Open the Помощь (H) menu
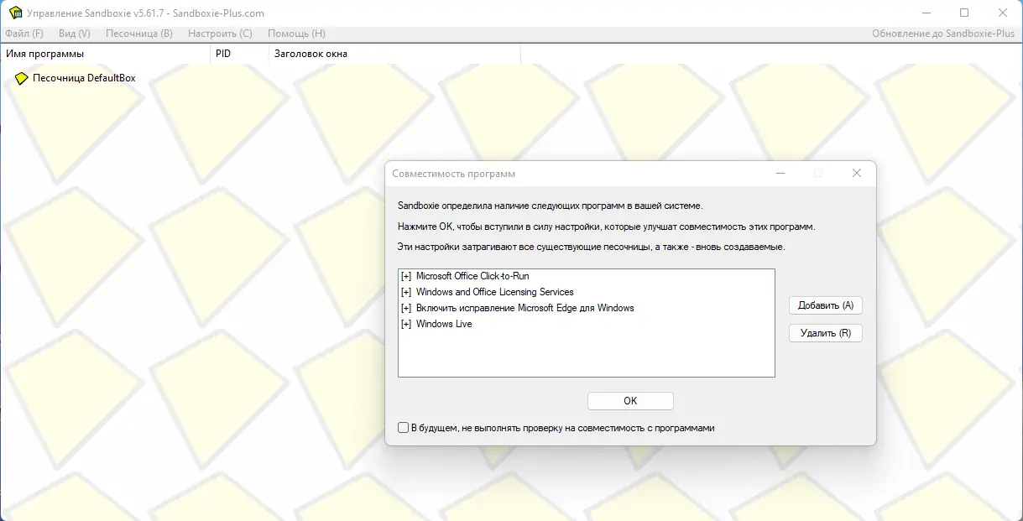Image resolution: width=1023 pixels, height=521 pixels. (x=296, y=34)
